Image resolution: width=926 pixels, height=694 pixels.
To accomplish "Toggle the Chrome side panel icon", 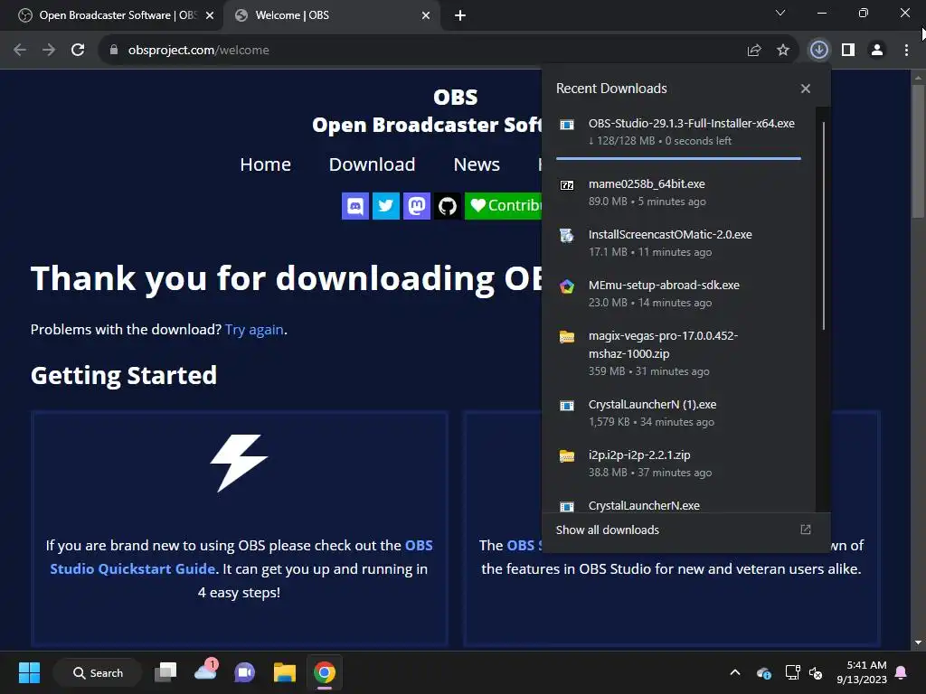I will (848, 51).
